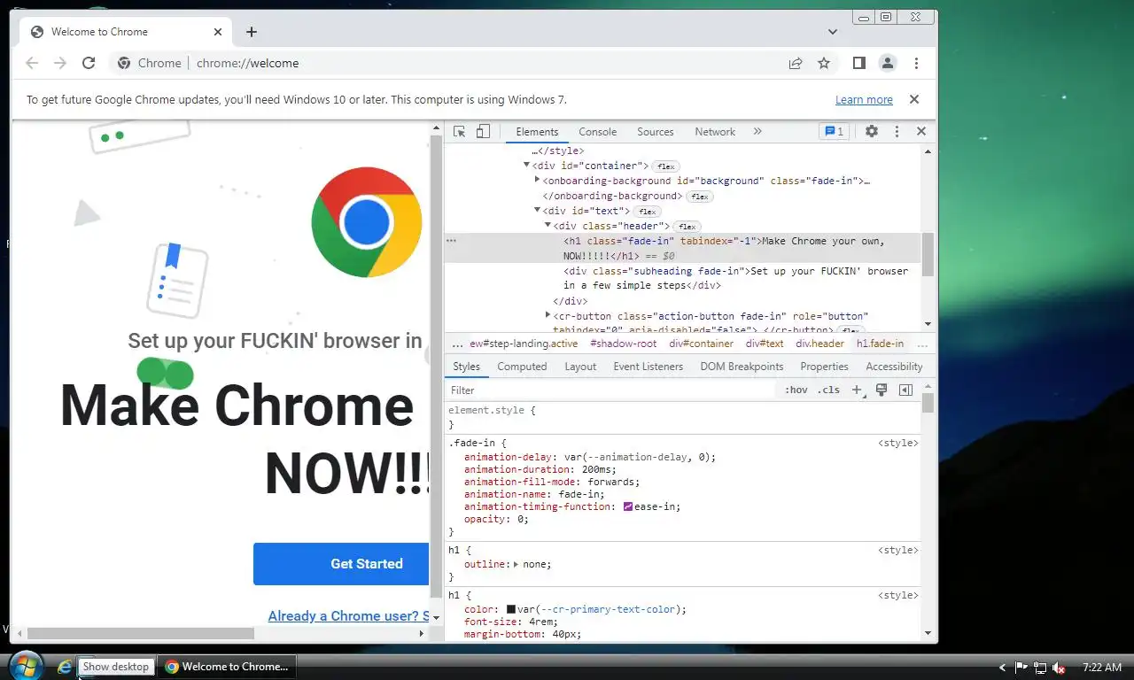Open the Event Listeners tab
This screenshot has height=680, width=1134.
[648, 367]
